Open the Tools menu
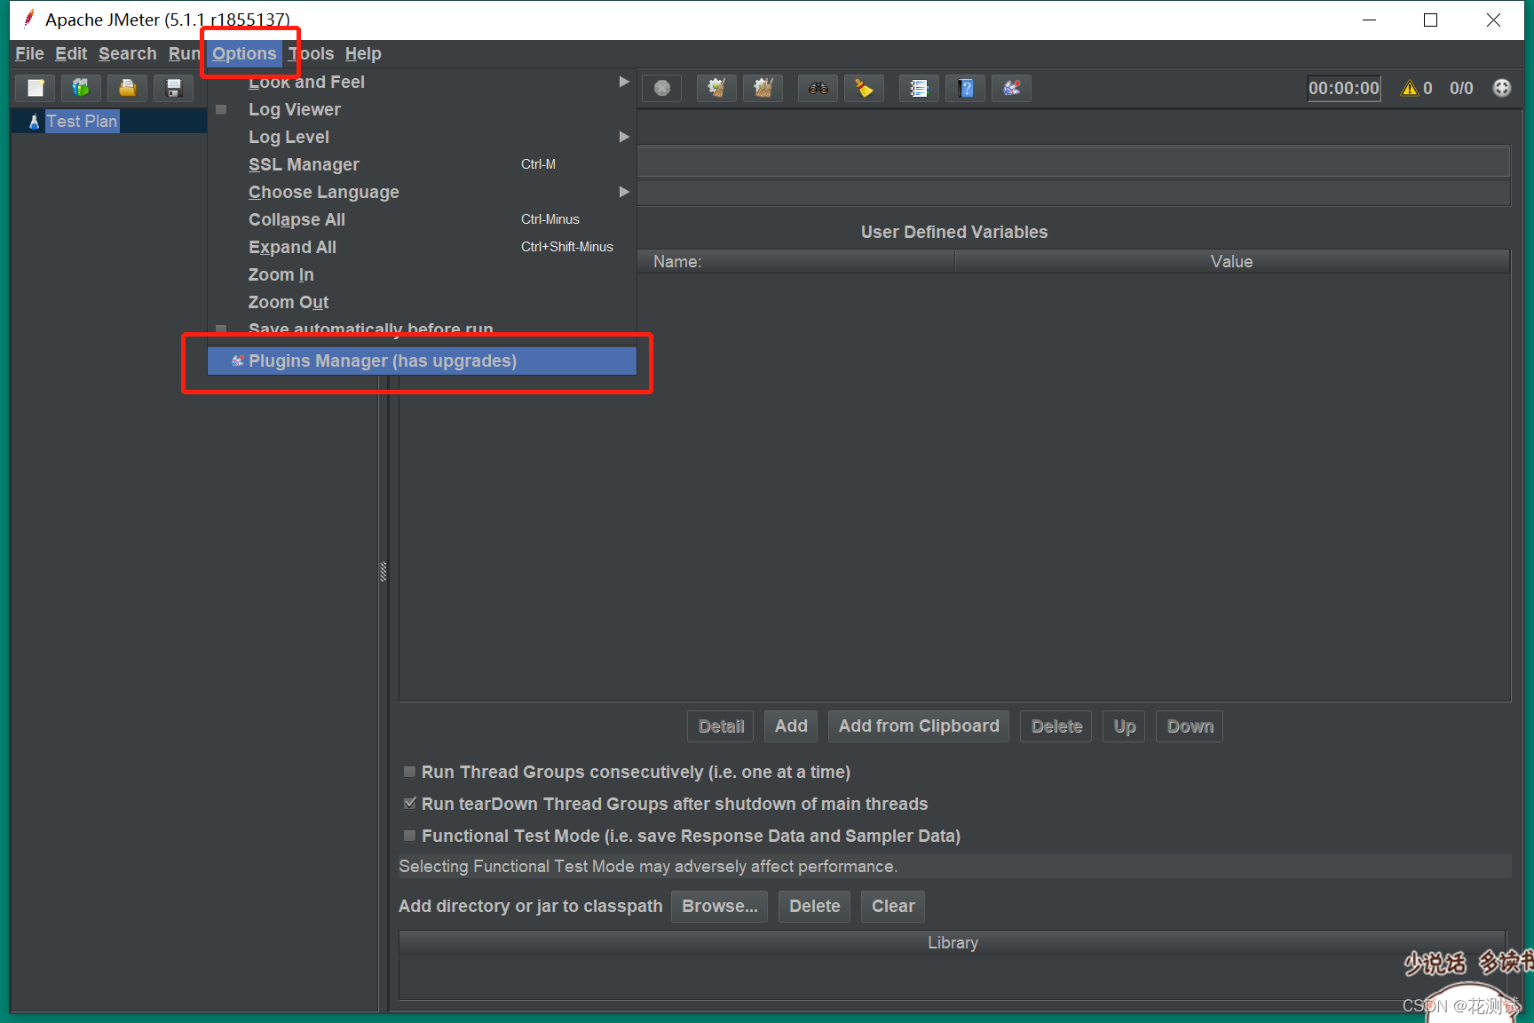This screenshot has height=1023, width=1534. pyautogui.click(x=312, y=53)
